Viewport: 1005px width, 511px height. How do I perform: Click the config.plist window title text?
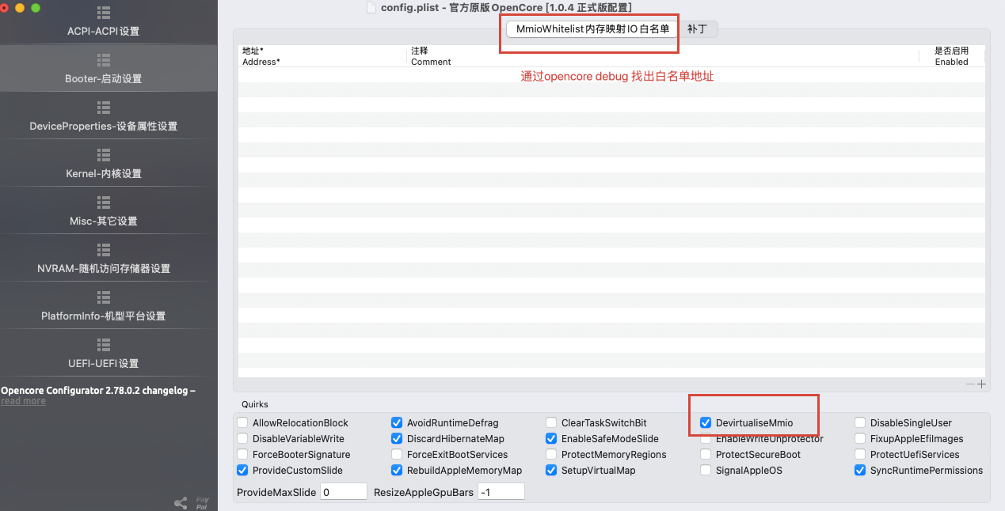(x=506, y=7)
